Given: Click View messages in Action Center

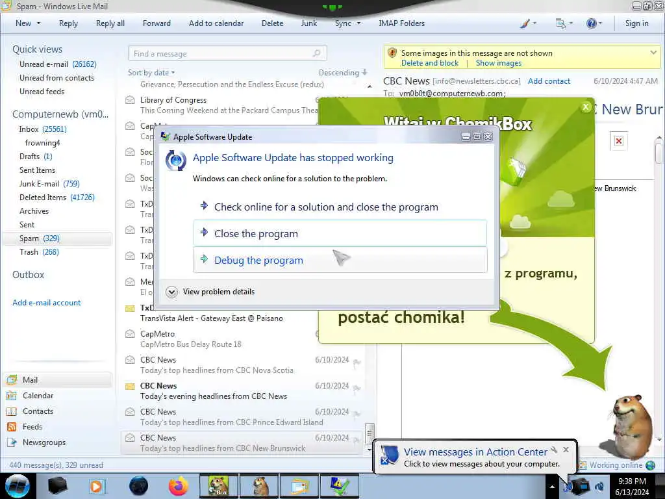Looking at the screenshot, I should point(475,452).
